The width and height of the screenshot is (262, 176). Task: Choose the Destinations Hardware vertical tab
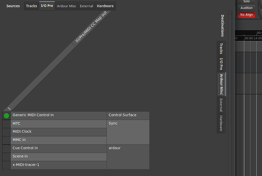221,123
